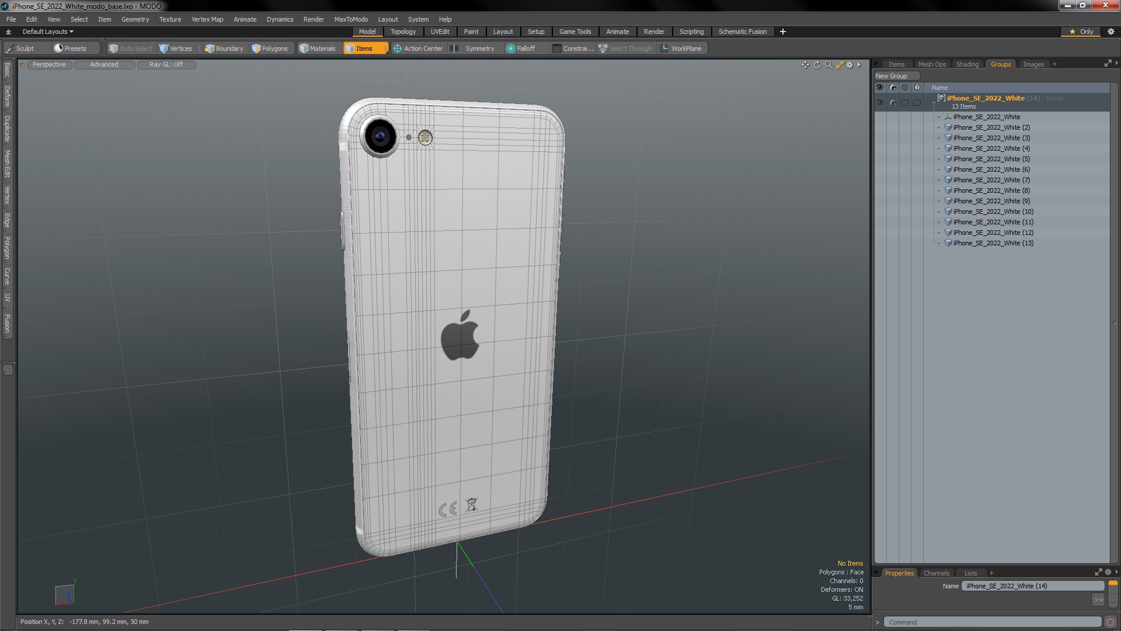The height and width of the screenshot is (631, 1121).
Task: Open the Vertex Map menu
Action: tap(207, 19)
